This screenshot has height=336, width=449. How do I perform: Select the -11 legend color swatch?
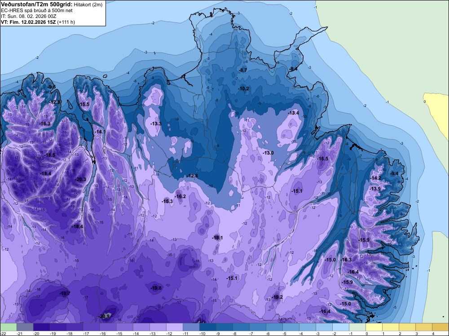click(x=191, y=327)
